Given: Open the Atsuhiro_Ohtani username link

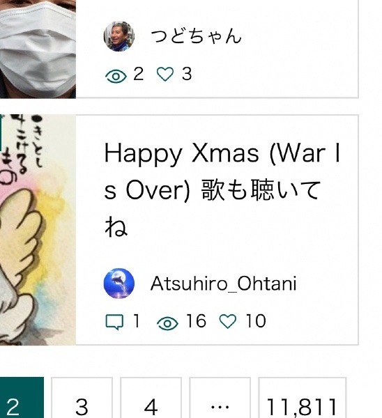Looking at the screenshot, I should (x=224, y=284).
